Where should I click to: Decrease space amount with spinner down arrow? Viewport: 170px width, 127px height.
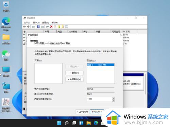tap(113, 101)
